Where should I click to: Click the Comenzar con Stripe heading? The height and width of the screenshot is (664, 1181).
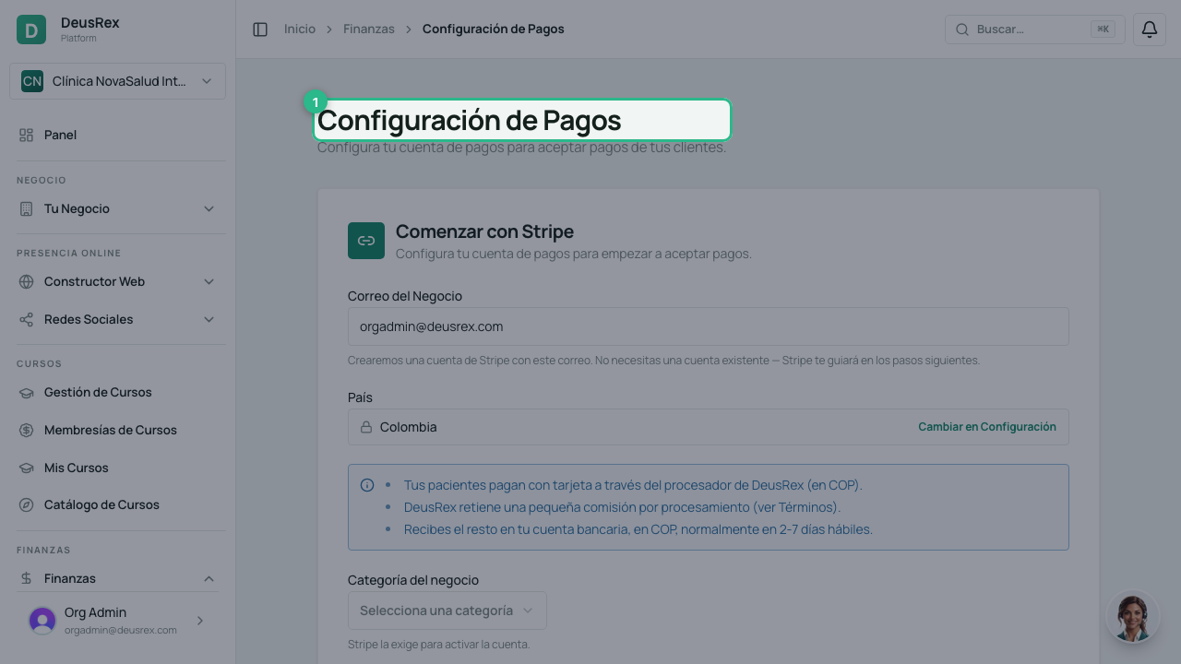tap(484, 231)
